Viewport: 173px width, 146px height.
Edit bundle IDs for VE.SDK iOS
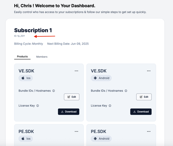tap(72, 97)
